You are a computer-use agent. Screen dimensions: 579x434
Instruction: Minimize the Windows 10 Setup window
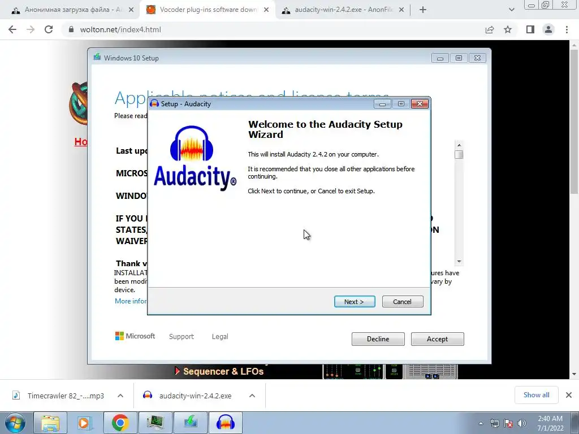pos(440,58)
